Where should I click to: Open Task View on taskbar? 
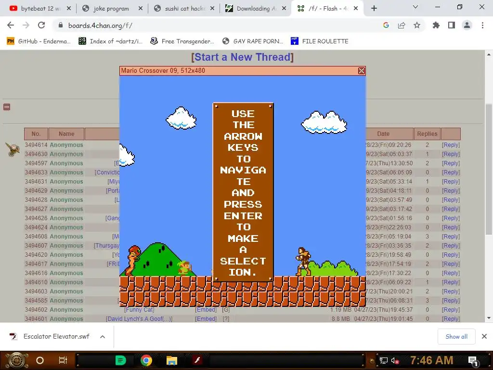click(x=63, y=360)
